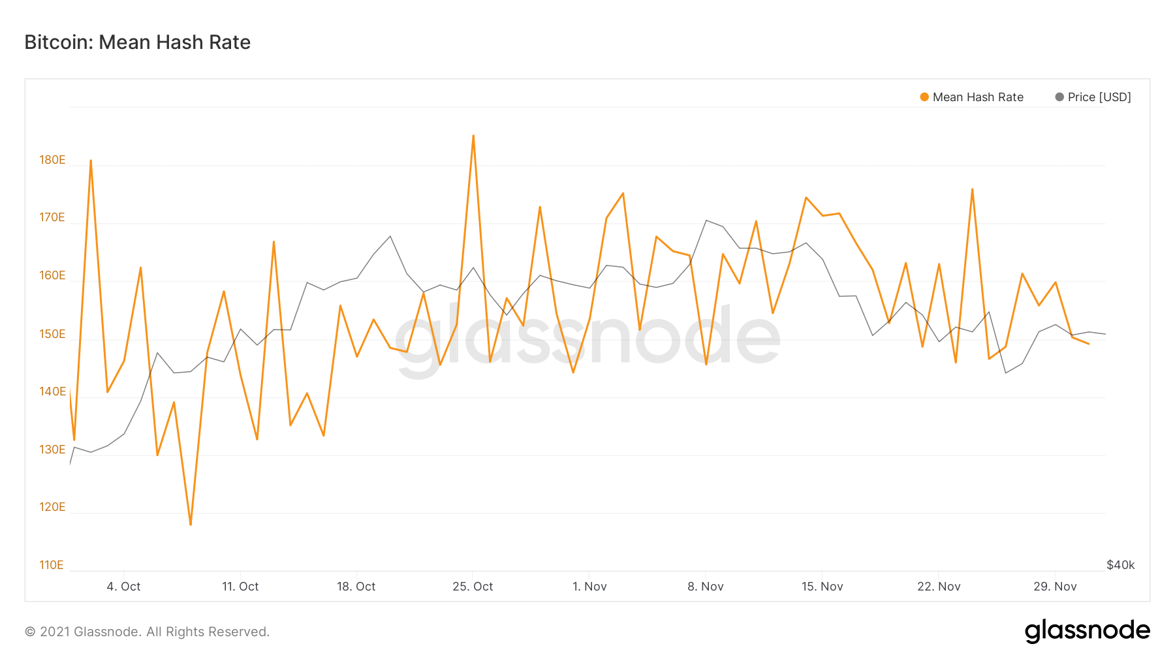The width and height of the screenshot is (1175, 661).
Task: Select the 4. Oct date tick label
Action: click(x=123, y=587)
